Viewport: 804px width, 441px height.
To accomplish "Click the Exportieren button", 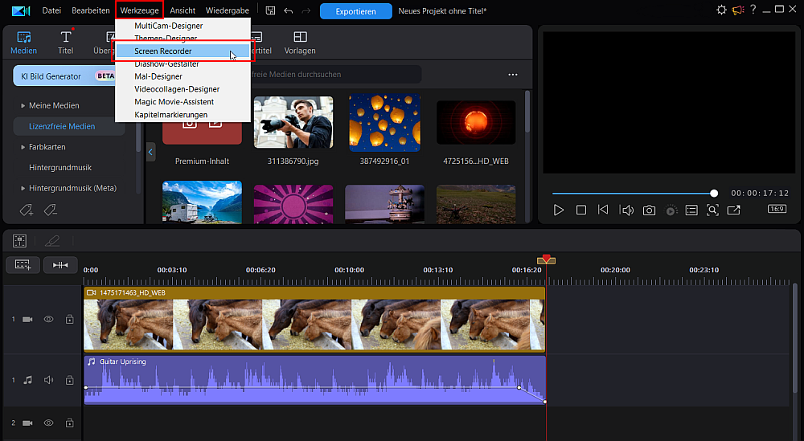I will 356,10.
